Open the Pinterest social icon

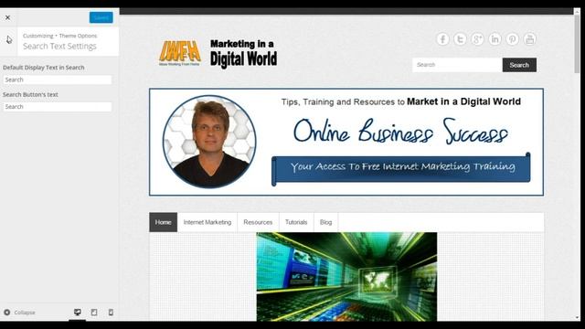click(x=512, y=38)
